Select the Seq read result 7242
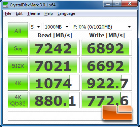140x127 pixels. 55,48
